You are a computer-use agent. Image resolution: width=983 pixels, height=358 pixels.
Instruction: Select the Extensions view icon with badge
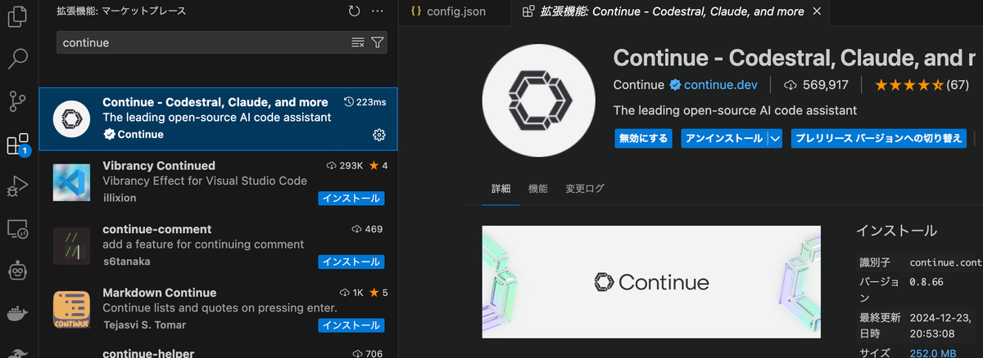tap(18, 145)
